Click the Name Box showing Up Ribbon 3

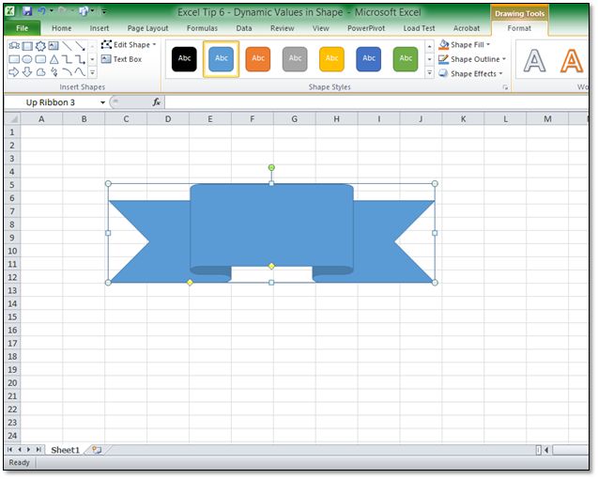[52, 102]
